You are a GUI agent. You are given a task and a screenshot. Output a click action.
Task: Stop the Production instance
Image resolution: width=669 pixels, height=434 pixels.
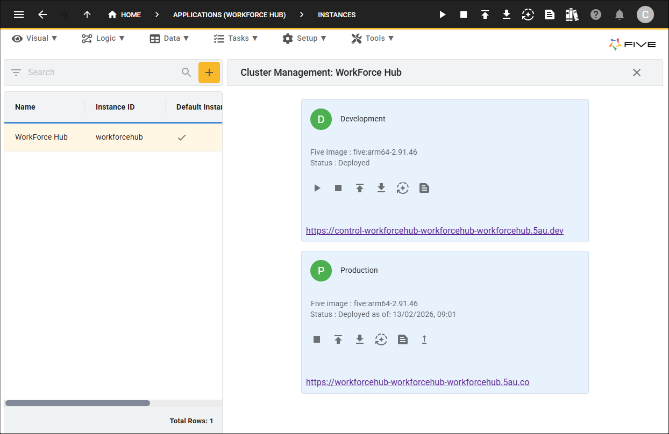coord(317,339)
